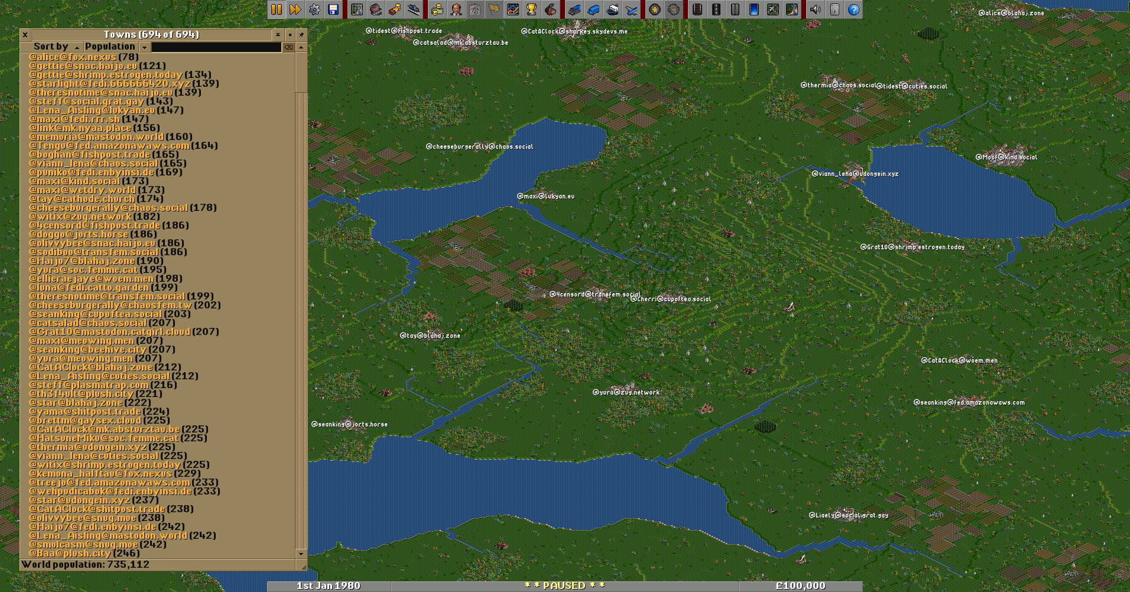1130x592 pixels.
Task: Open the build waterways icon
Action: click(x=754, y=9)
